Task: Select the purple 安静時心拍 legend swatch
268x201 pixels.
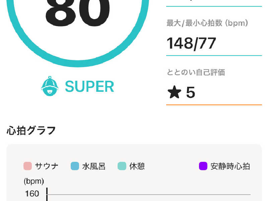Action: pos(203,166)
